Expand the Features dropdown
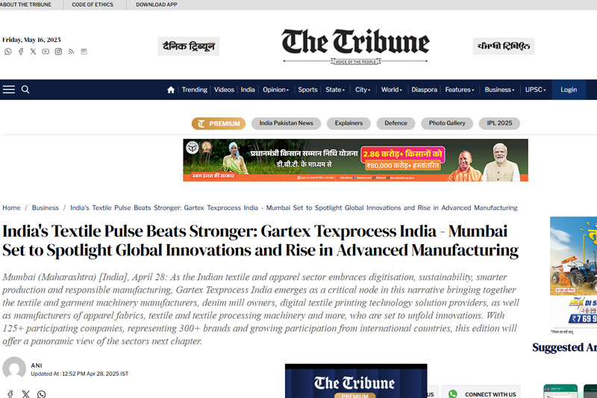Image resolution: width=597 pixels, height=398 pixels. pyautogui.click(x=460, y=90)
